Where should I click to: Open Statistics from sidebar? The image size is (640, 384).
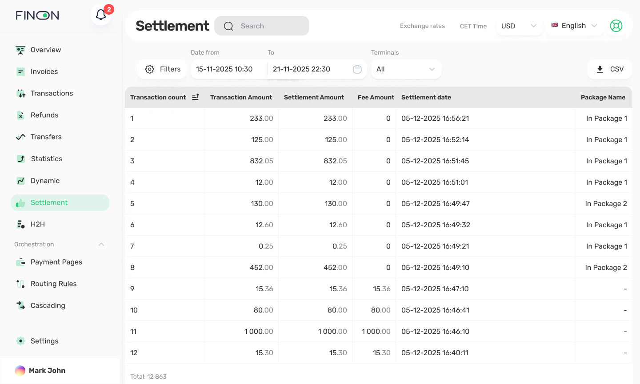click(x=46, y=159)
